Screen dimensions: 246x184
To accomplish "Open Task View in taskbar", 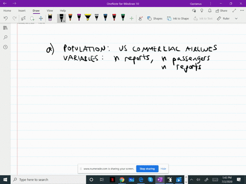I will point(102,179).
